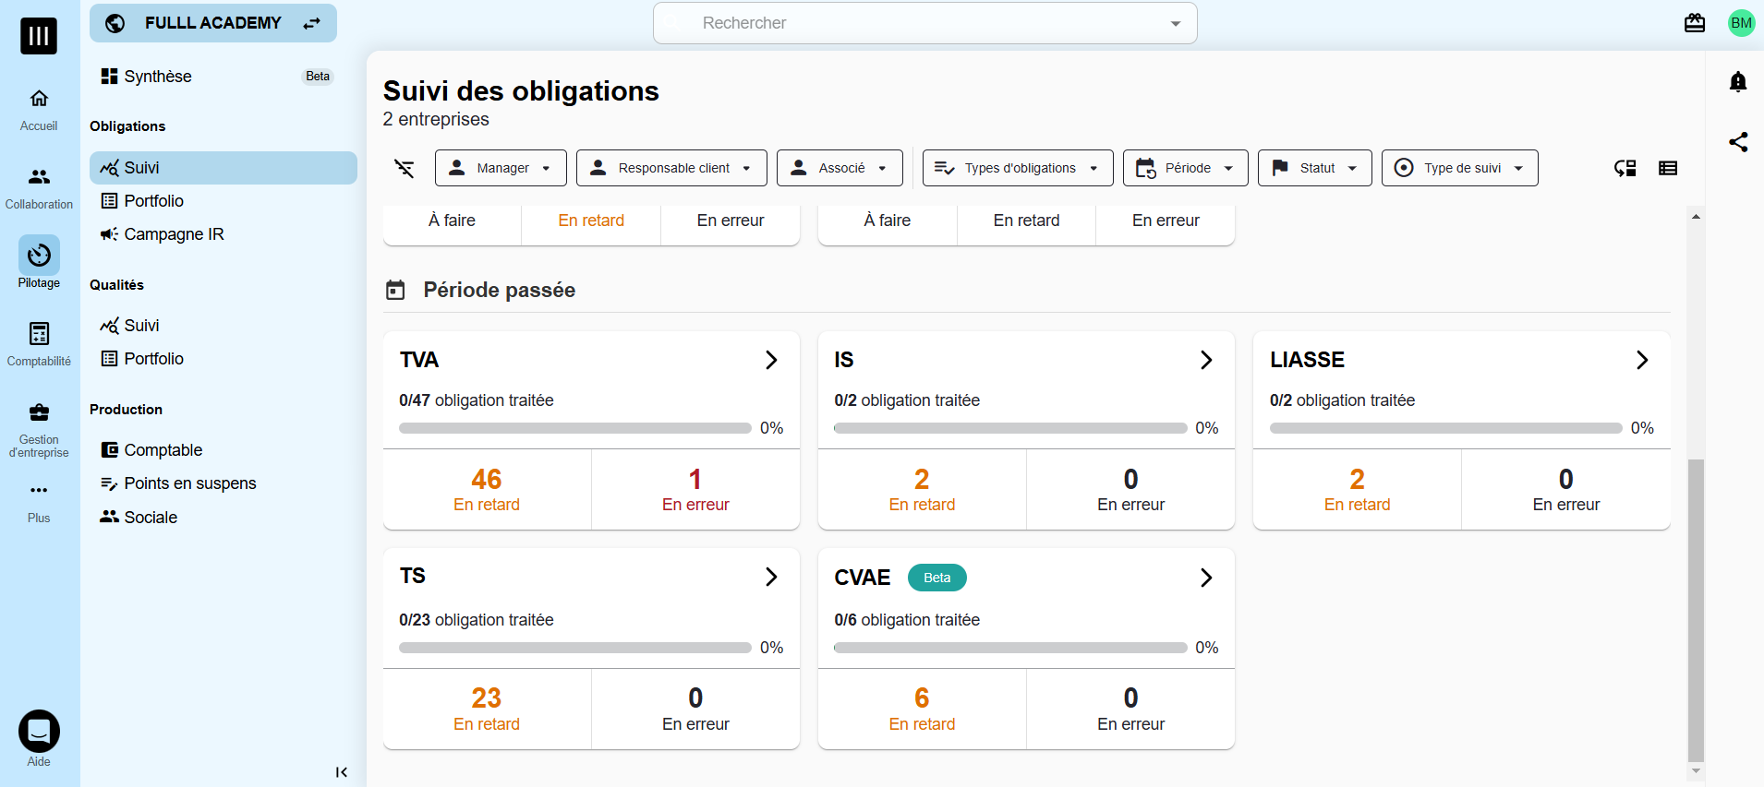
Task: Open the Types d'obligations dropdown
Action: (x=1017, y=168)
